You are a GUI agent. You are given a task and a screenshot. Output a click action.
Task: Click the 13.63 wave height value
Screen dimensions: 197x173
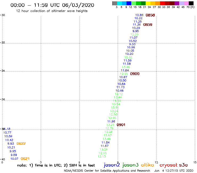pyautogui.click(x=108, y=135)
